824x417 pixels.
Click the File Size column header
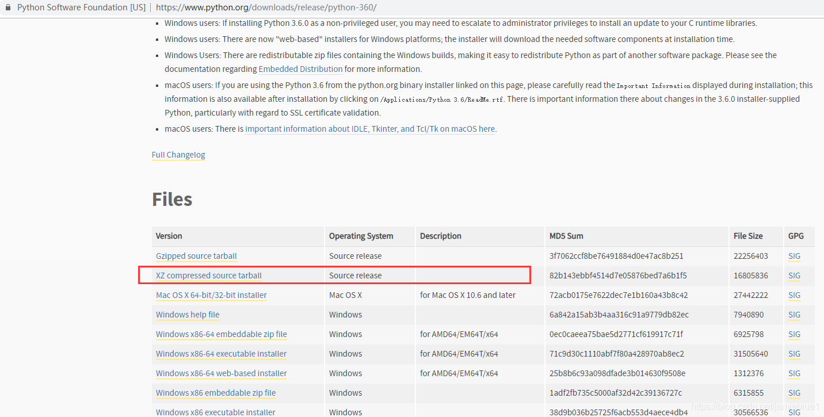[748, 236]
